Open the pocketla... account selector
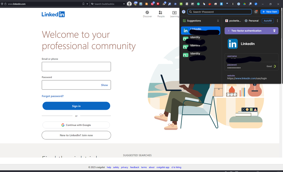283x172 pixels. coord(233,21)
